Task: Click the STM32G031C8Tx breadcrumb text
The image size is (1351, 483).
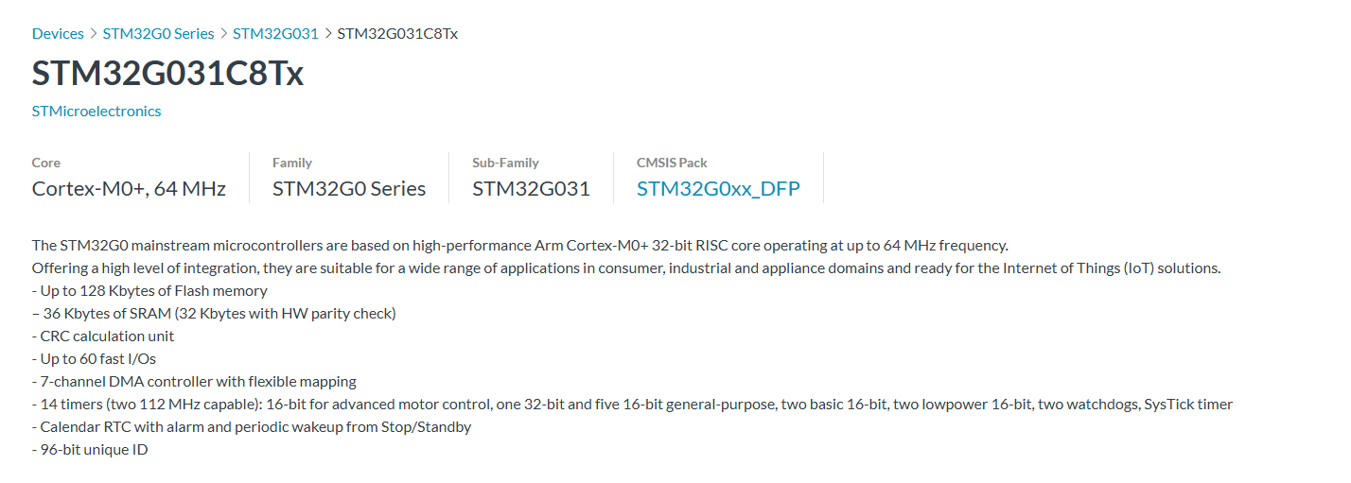Action: [397, 33]
